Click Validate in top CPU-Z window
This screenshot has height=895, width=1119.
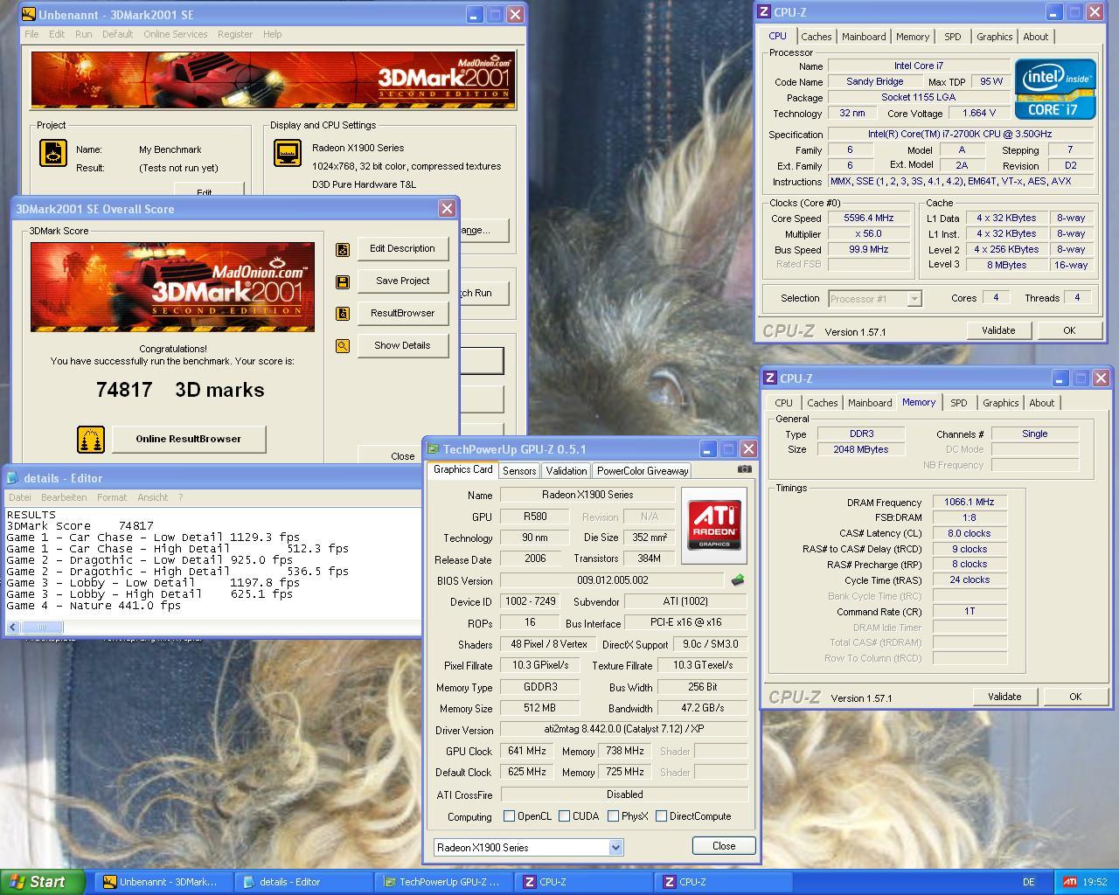point(998,330)
